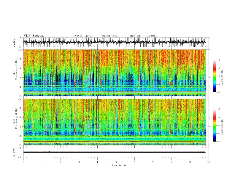The height and width of the screenshot is (182, 235).
Task: Click the "-7" label on ch.2 color bar
Action: (x=219, y=142)
